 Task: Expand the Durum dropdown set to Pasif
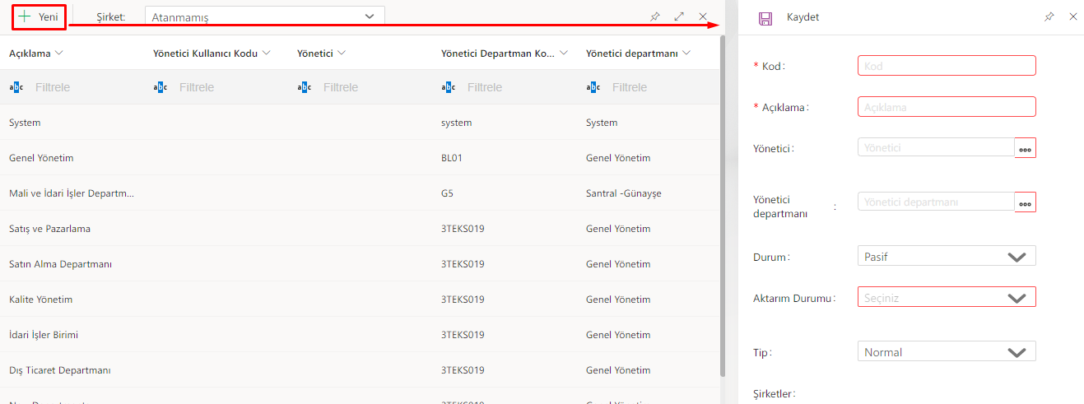coord(946,256)
